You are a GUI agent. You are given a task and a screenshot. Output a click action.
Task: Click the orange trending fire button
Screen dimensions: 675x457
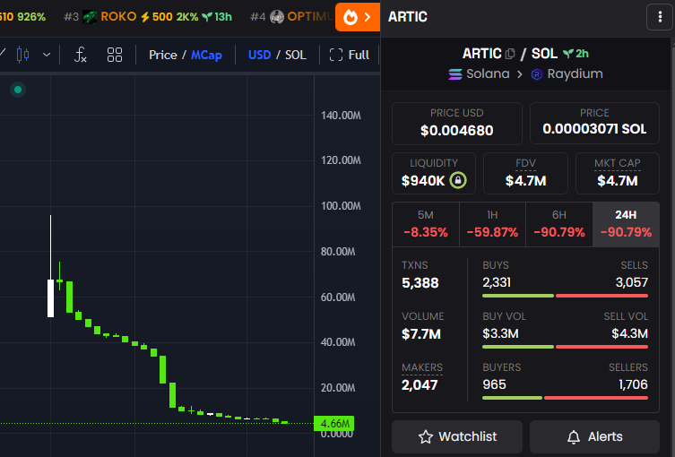tap(358, 17)
